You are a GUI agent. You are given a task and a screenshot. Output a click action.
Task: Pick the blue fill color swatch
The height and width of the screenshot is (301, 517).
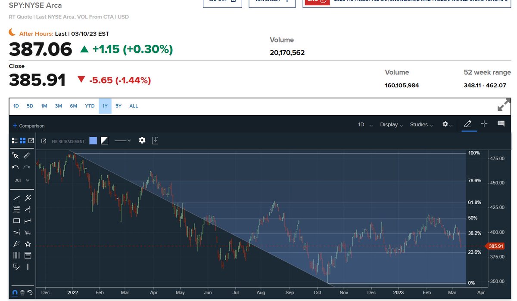[93, 141]
